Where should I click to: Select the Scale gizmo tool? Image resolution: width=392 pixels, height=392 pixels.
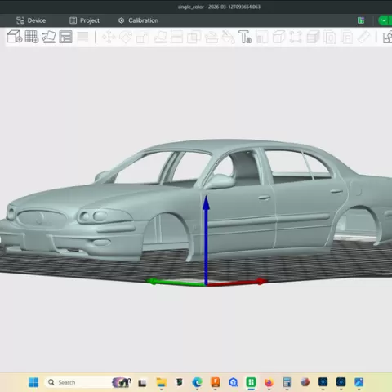pyautogui.click(x=143, y=38)
